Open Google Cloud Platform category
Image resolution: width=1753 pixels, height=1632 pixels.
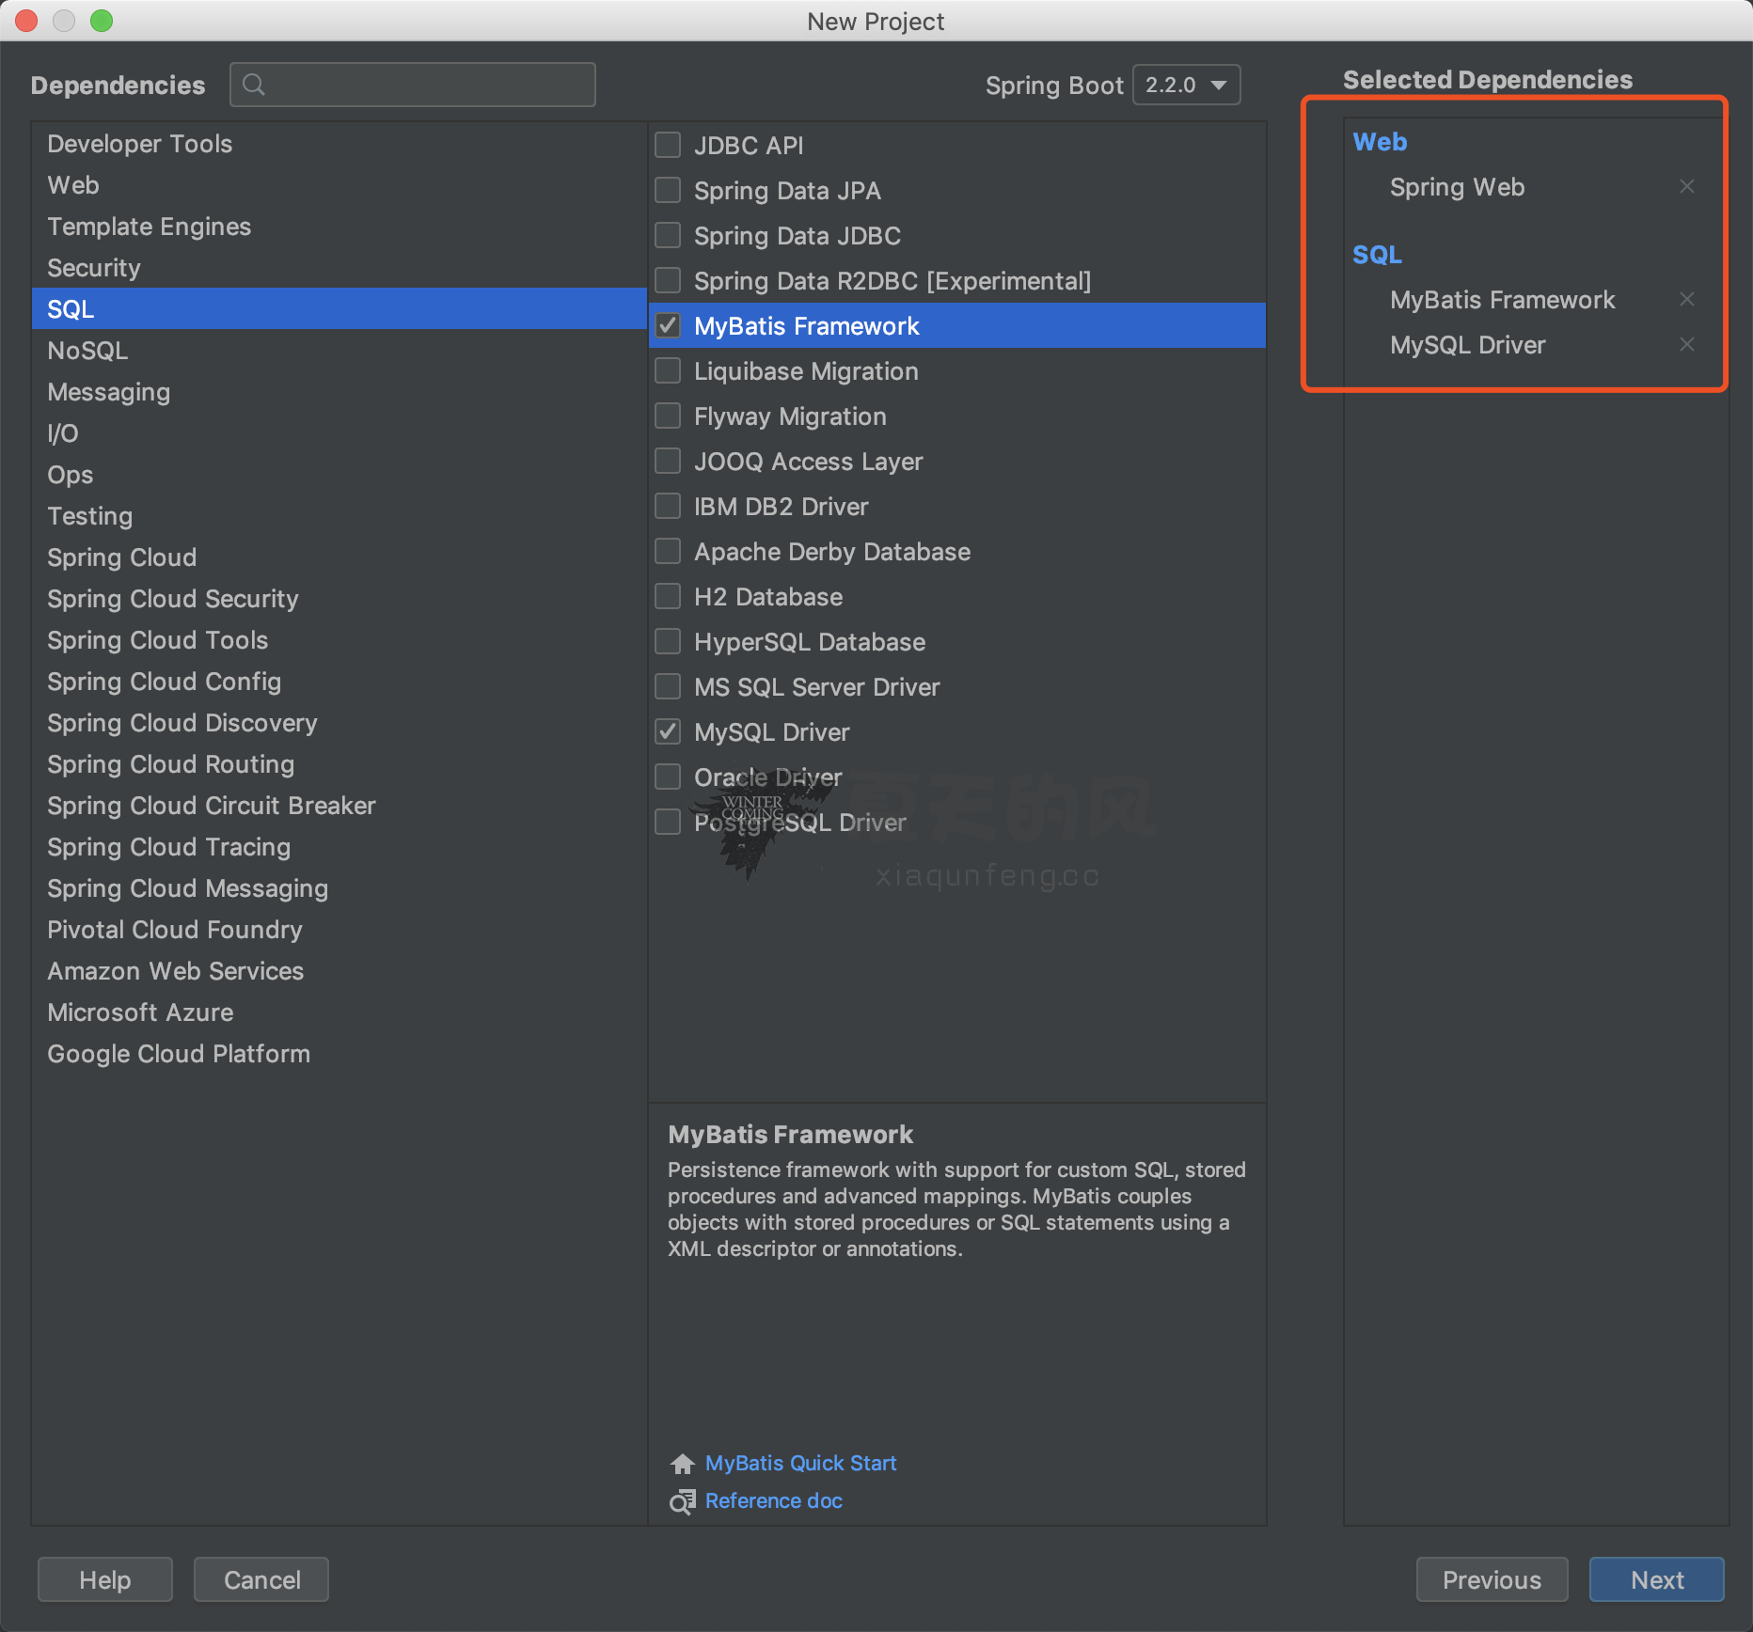(x=339, y=1054)
